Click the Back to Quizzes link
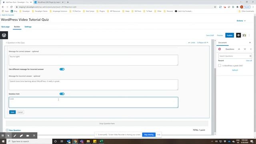The image size is (256, 144). click(7, 15)
